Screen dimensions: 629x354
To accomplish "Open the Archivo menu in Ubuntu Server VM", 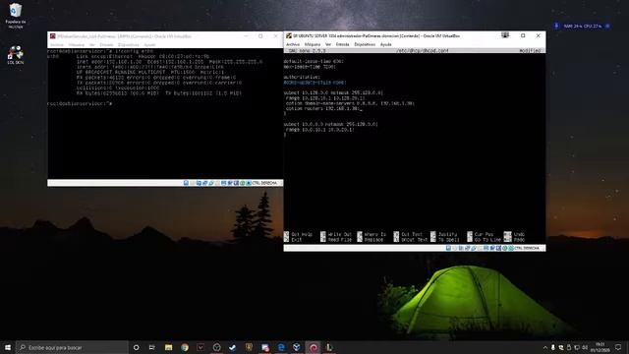I will pos(293,44).
